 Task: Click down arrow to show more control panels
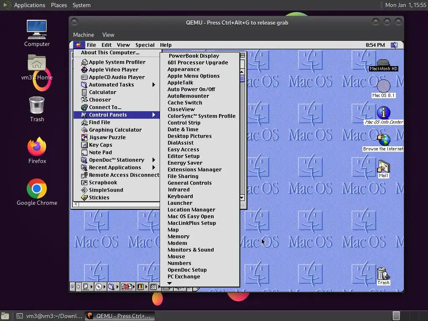pyautogui.click(x=170, y=283)
